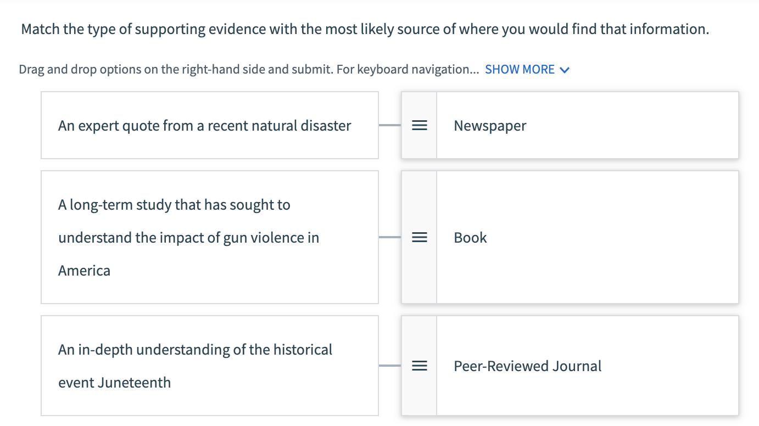Open the collapsed instructions via SHOW MORE arrow
This screenshot has height=426, width=759.
click(x=565, y=70)
